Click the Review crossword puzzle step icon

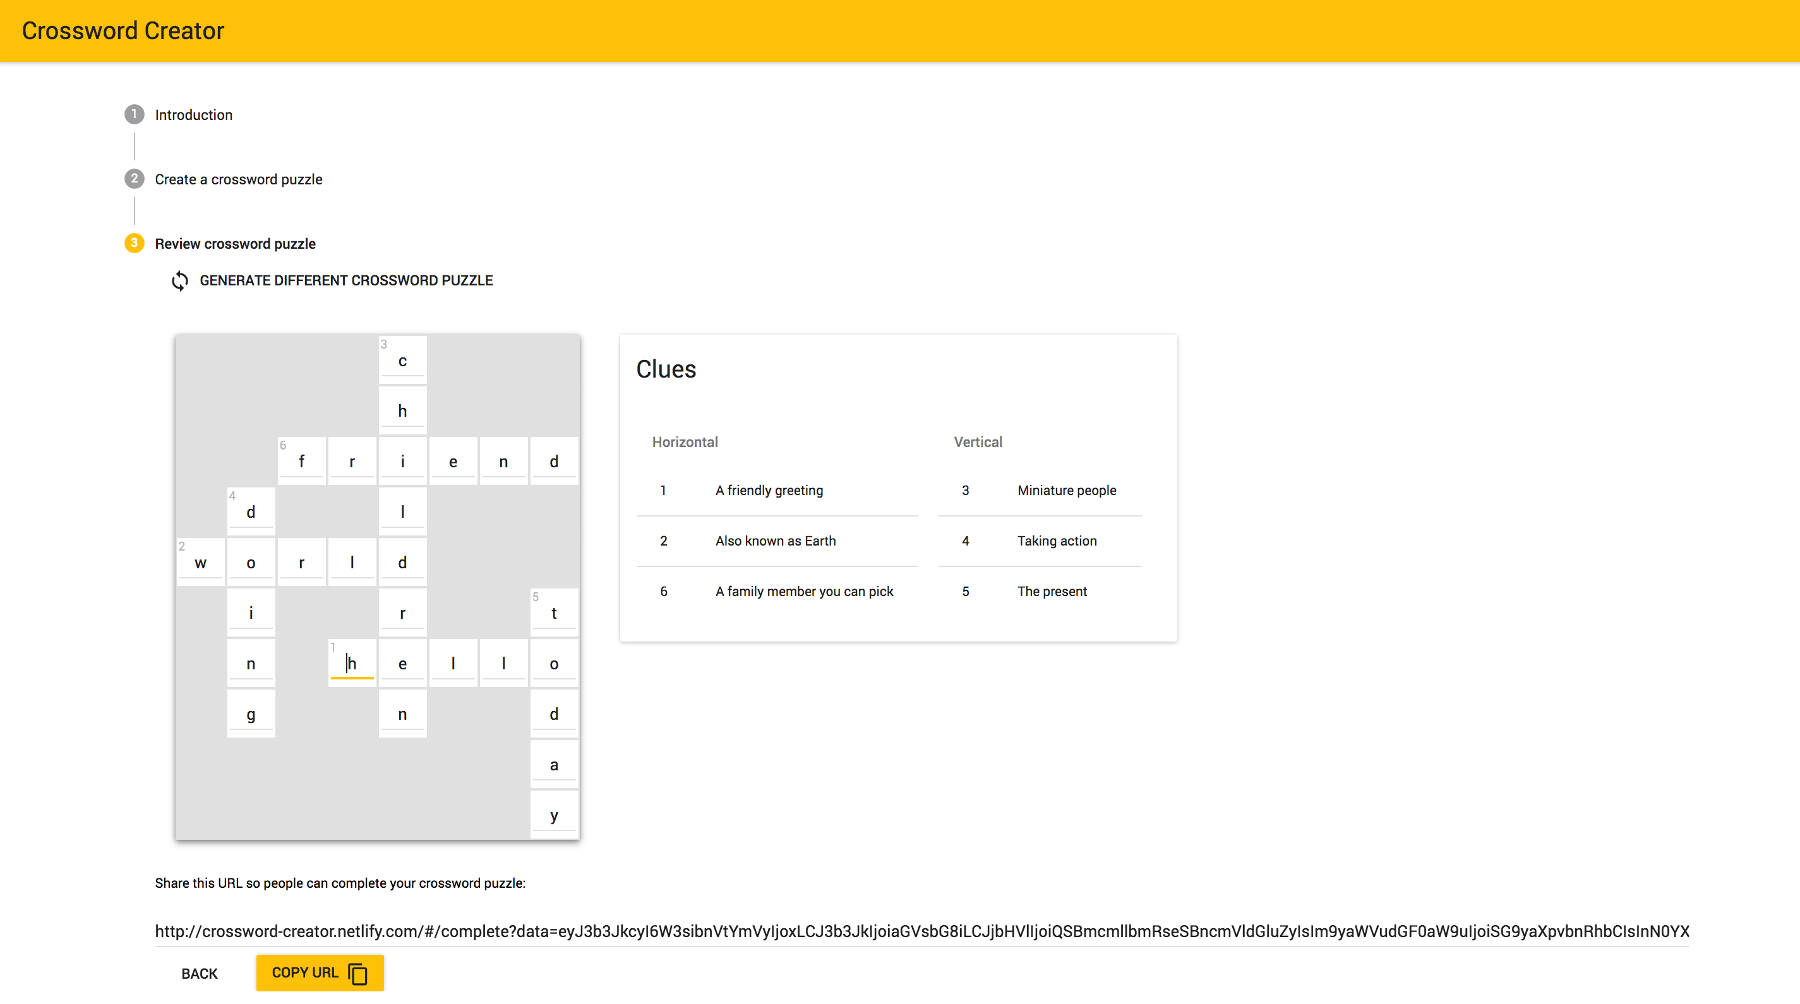(135, 244)
